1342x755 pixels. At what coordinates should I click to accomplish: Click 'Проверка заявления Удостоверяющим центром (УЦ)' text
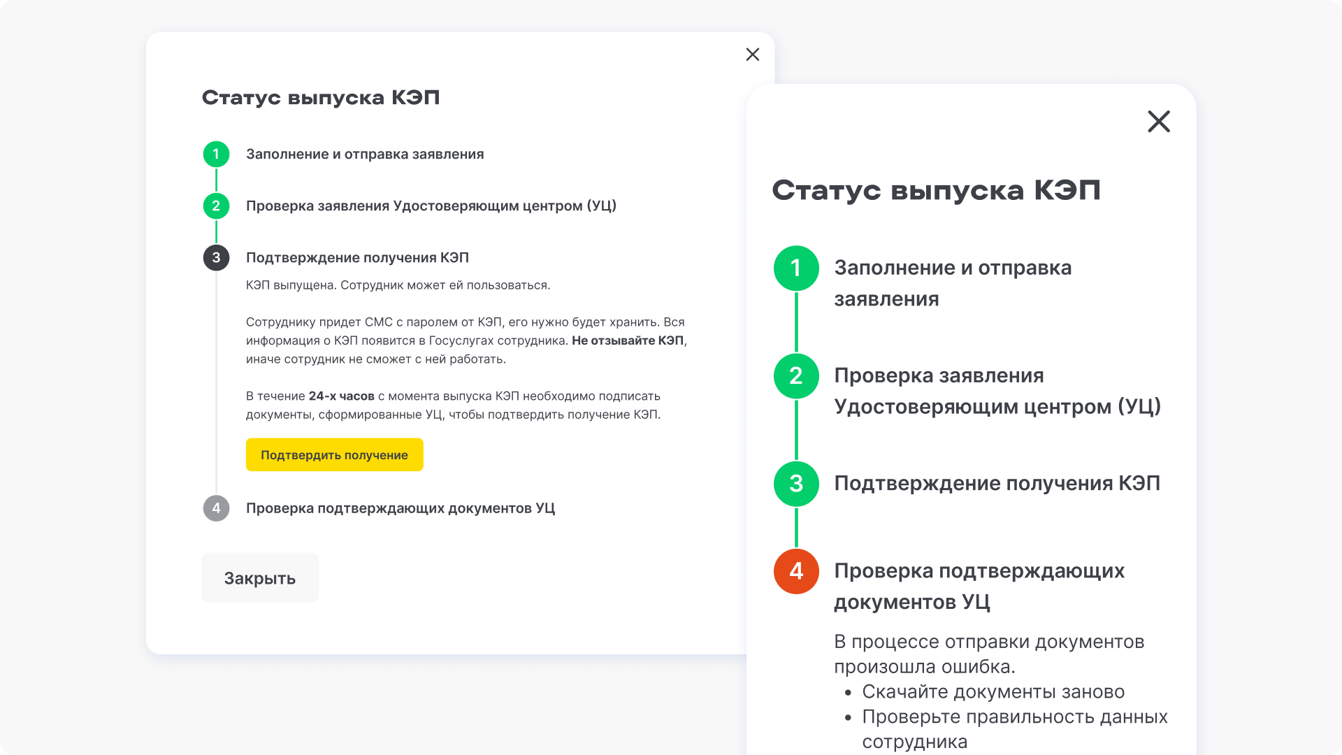[431, 206]
